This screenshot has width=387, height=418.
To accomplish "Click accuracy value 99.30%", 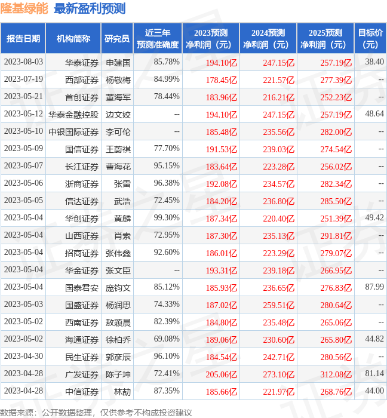I will coord(167,218).
